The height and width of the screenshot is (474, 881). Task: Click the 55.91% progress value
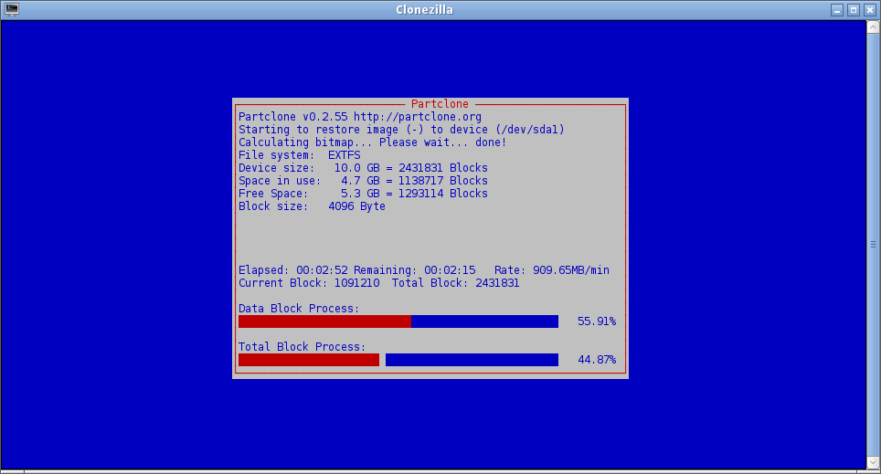point(597,321)
